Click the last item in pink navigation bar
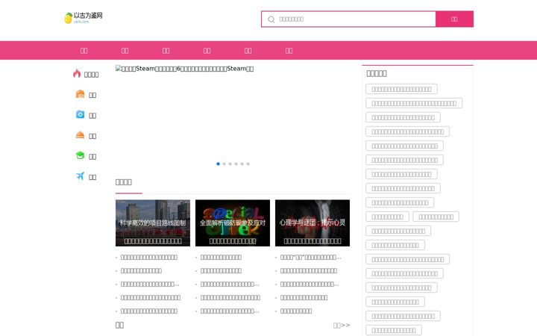The height and width of the screenshot is (336, 537). (x=289, y=51)
